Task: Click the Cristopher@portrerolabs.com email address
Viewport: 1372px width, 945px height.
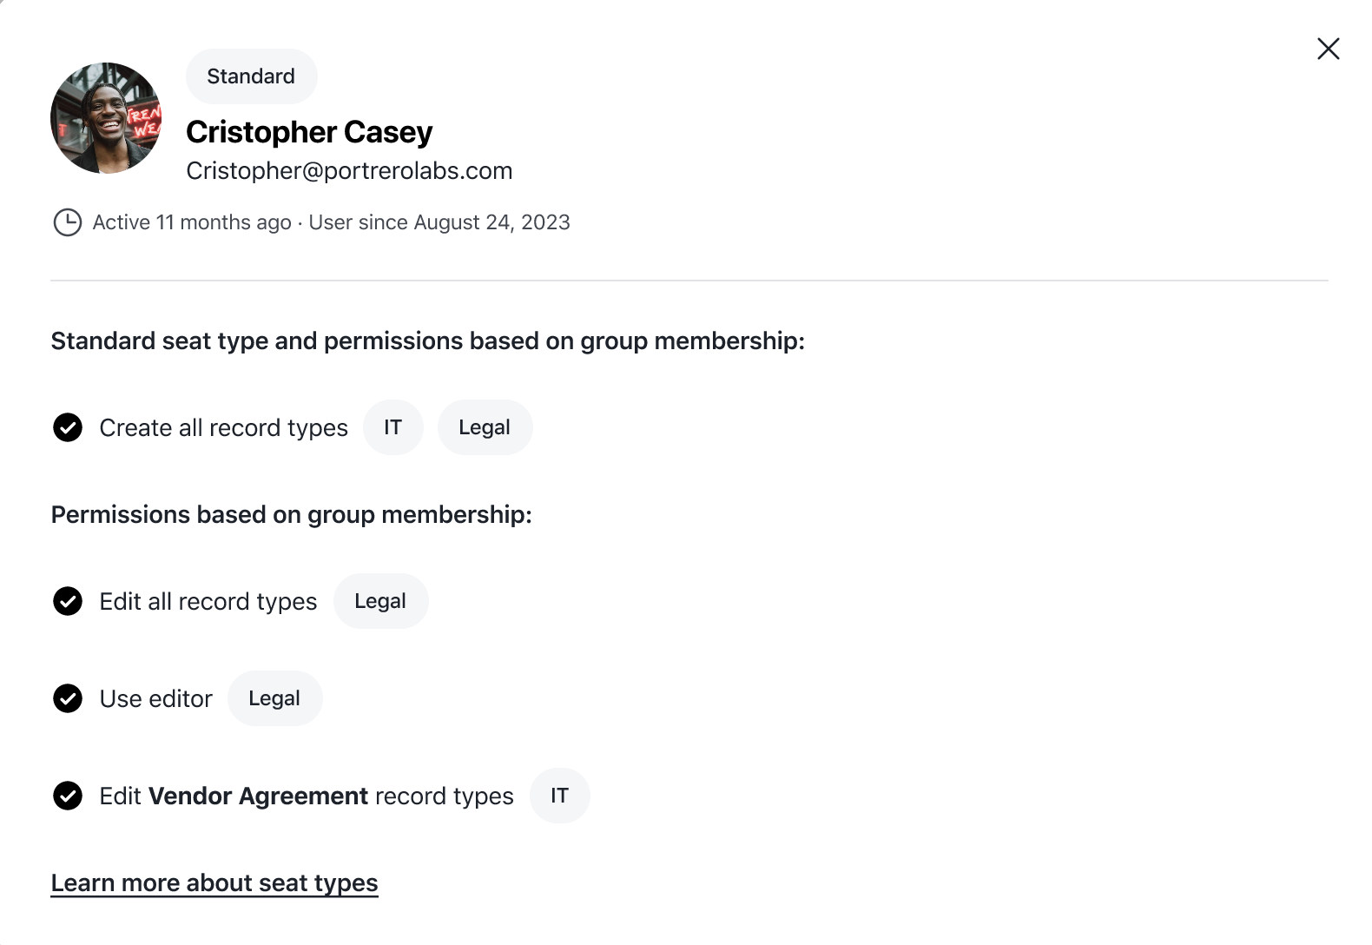Action: click(349, 171)
